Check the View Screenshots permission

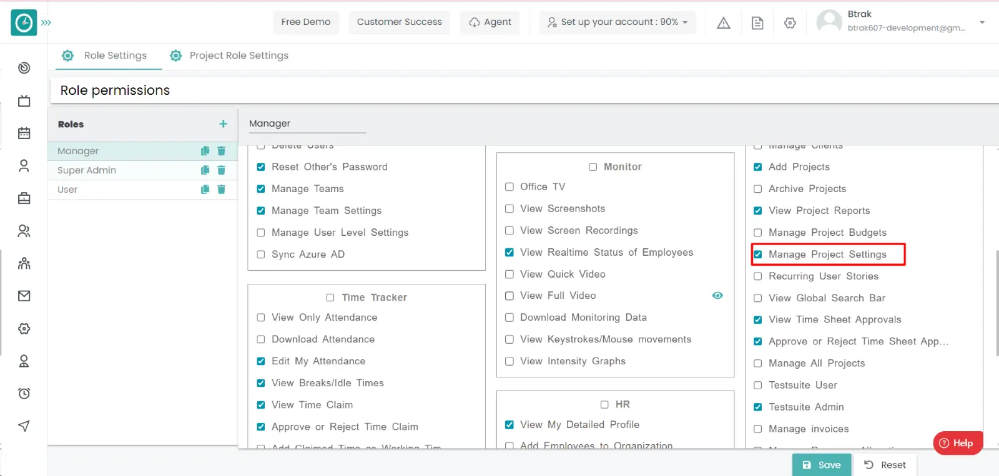point(509,209)
